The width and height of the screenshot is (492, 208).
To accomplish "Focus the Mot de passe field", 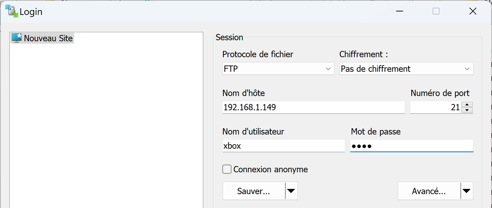I will click(x=412, y=146).
